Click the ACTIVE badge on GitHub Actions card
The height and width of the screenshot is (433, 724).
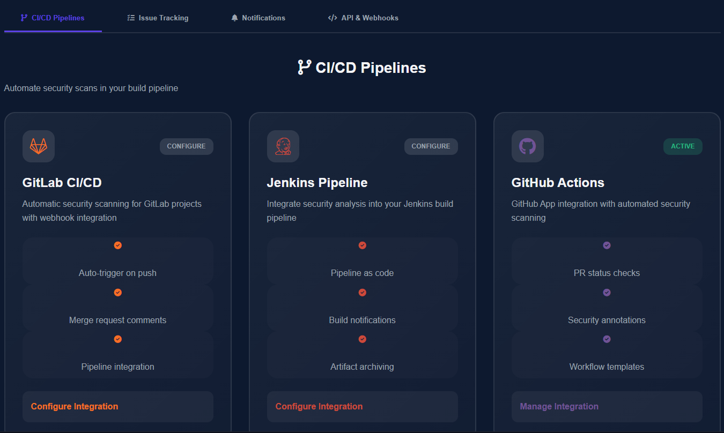coord(683,146)
